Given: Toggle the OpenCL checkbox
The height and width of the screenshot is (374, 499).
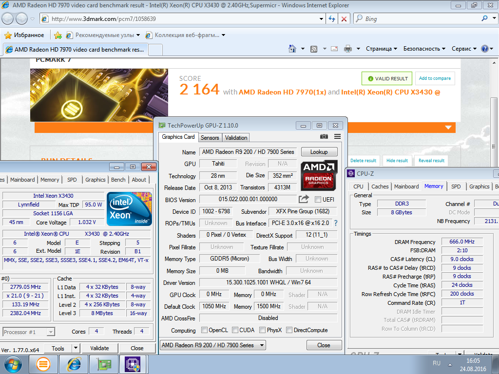Looking at the screenshot, I should 204,330.
